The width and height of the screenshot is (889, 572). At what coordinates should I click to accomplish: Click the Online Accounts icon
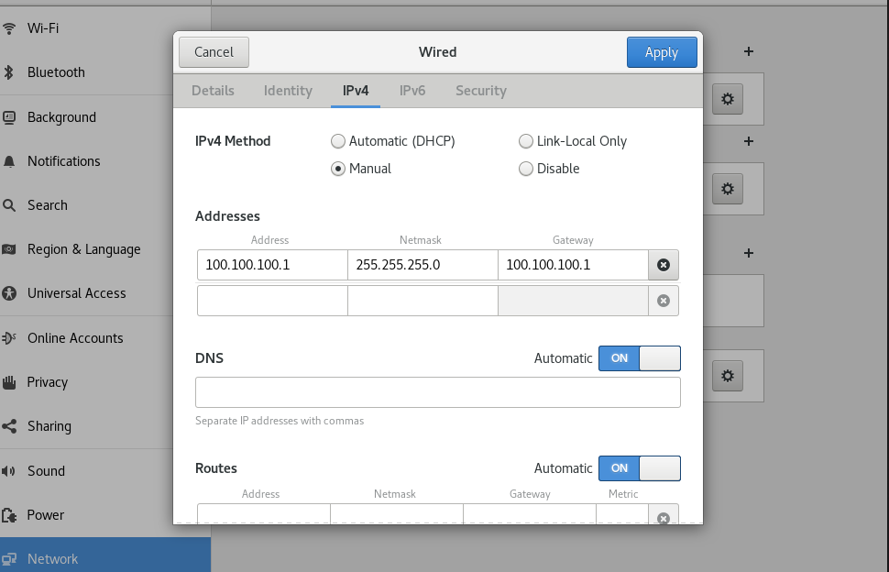click(8, 338)
